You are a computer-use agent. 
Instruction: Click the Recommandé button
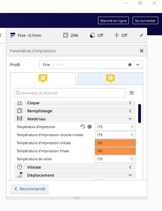point(30,189)
